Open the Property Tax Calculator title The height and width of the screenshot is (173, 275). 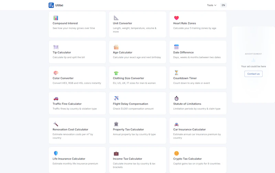pyautogui.click(x=128, y=129)
